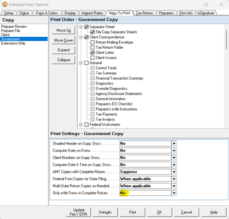Open the Firm Info tab
This screenshot has height=219, width=229.
coord(186,13)
